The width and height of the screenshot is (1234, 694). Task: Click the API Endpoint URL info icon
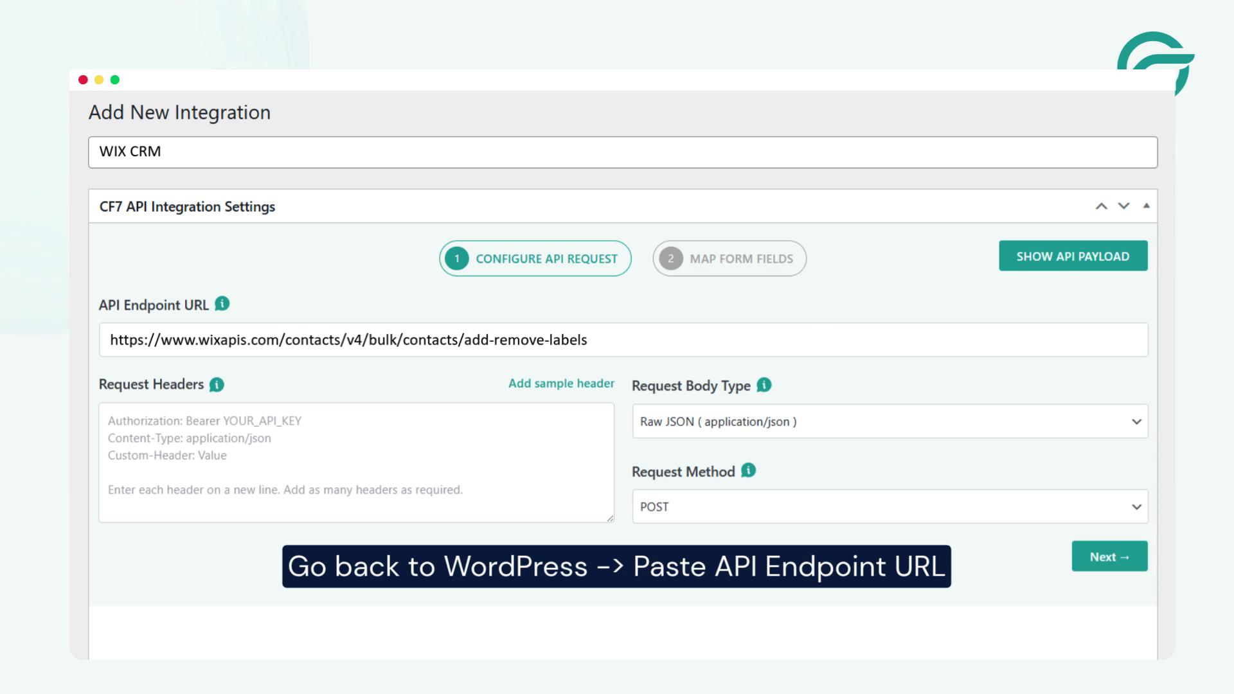pos(222,303)
